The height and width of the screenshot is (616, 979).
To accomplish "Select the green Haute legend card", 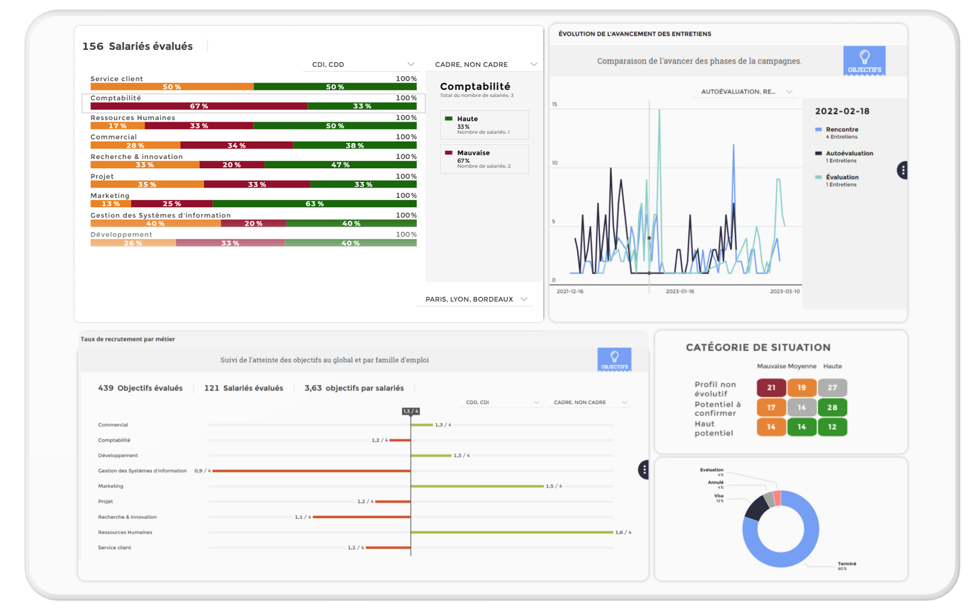I will point(484,125).
